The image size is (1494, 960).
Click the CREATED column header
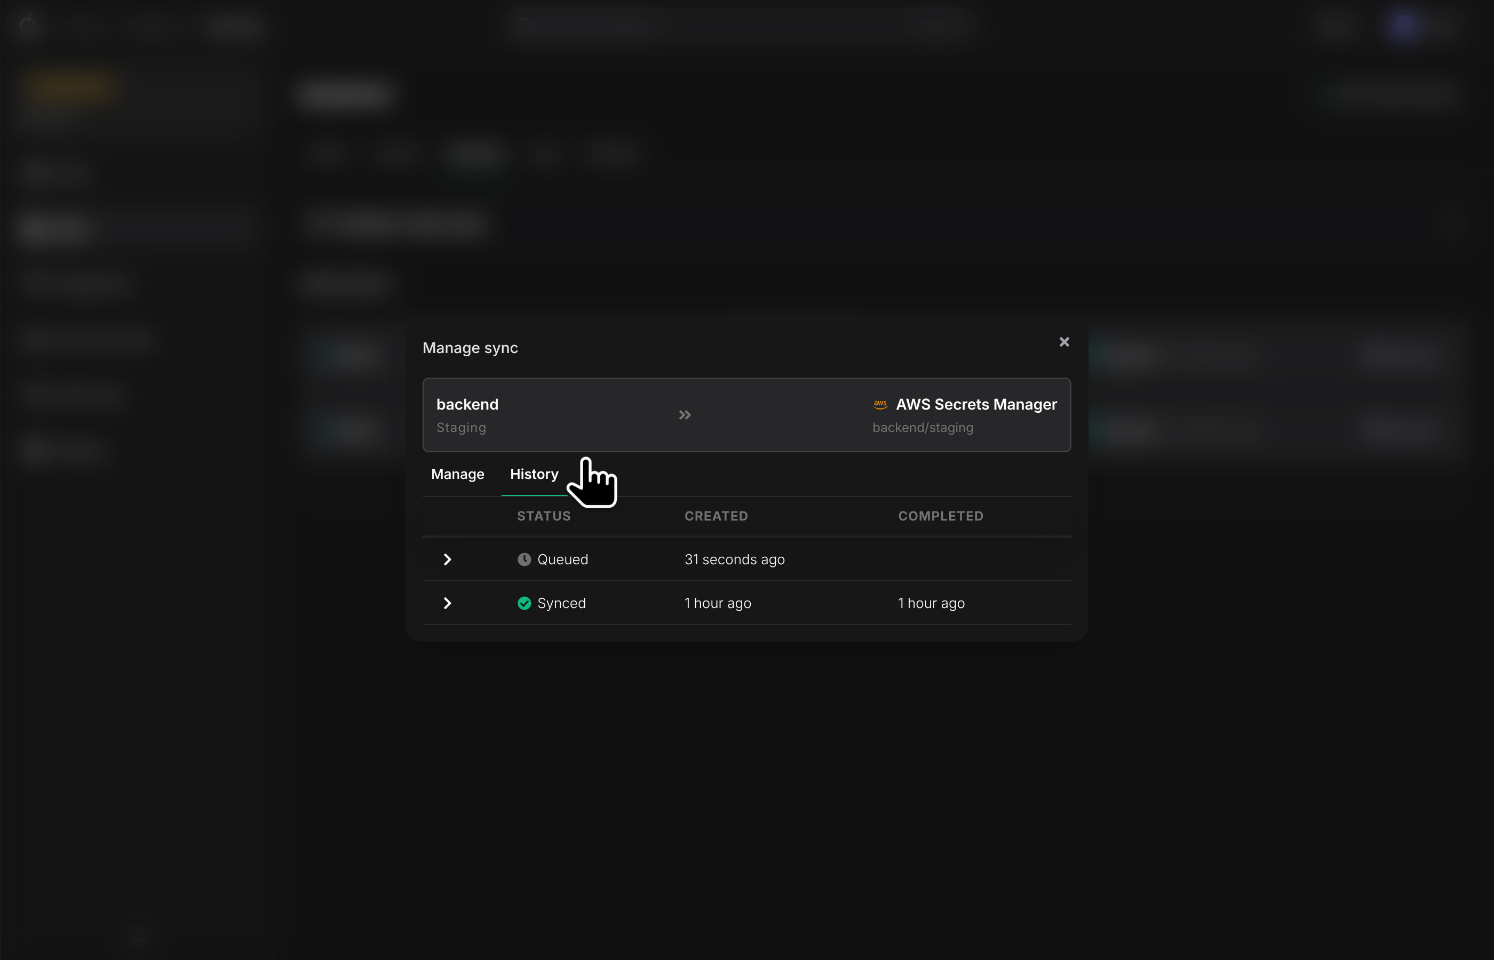coord(716,516)
